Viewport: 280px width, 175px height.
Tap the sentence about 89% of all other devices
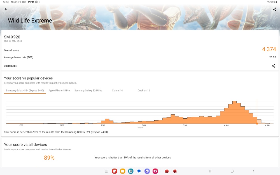coord(133,158)
